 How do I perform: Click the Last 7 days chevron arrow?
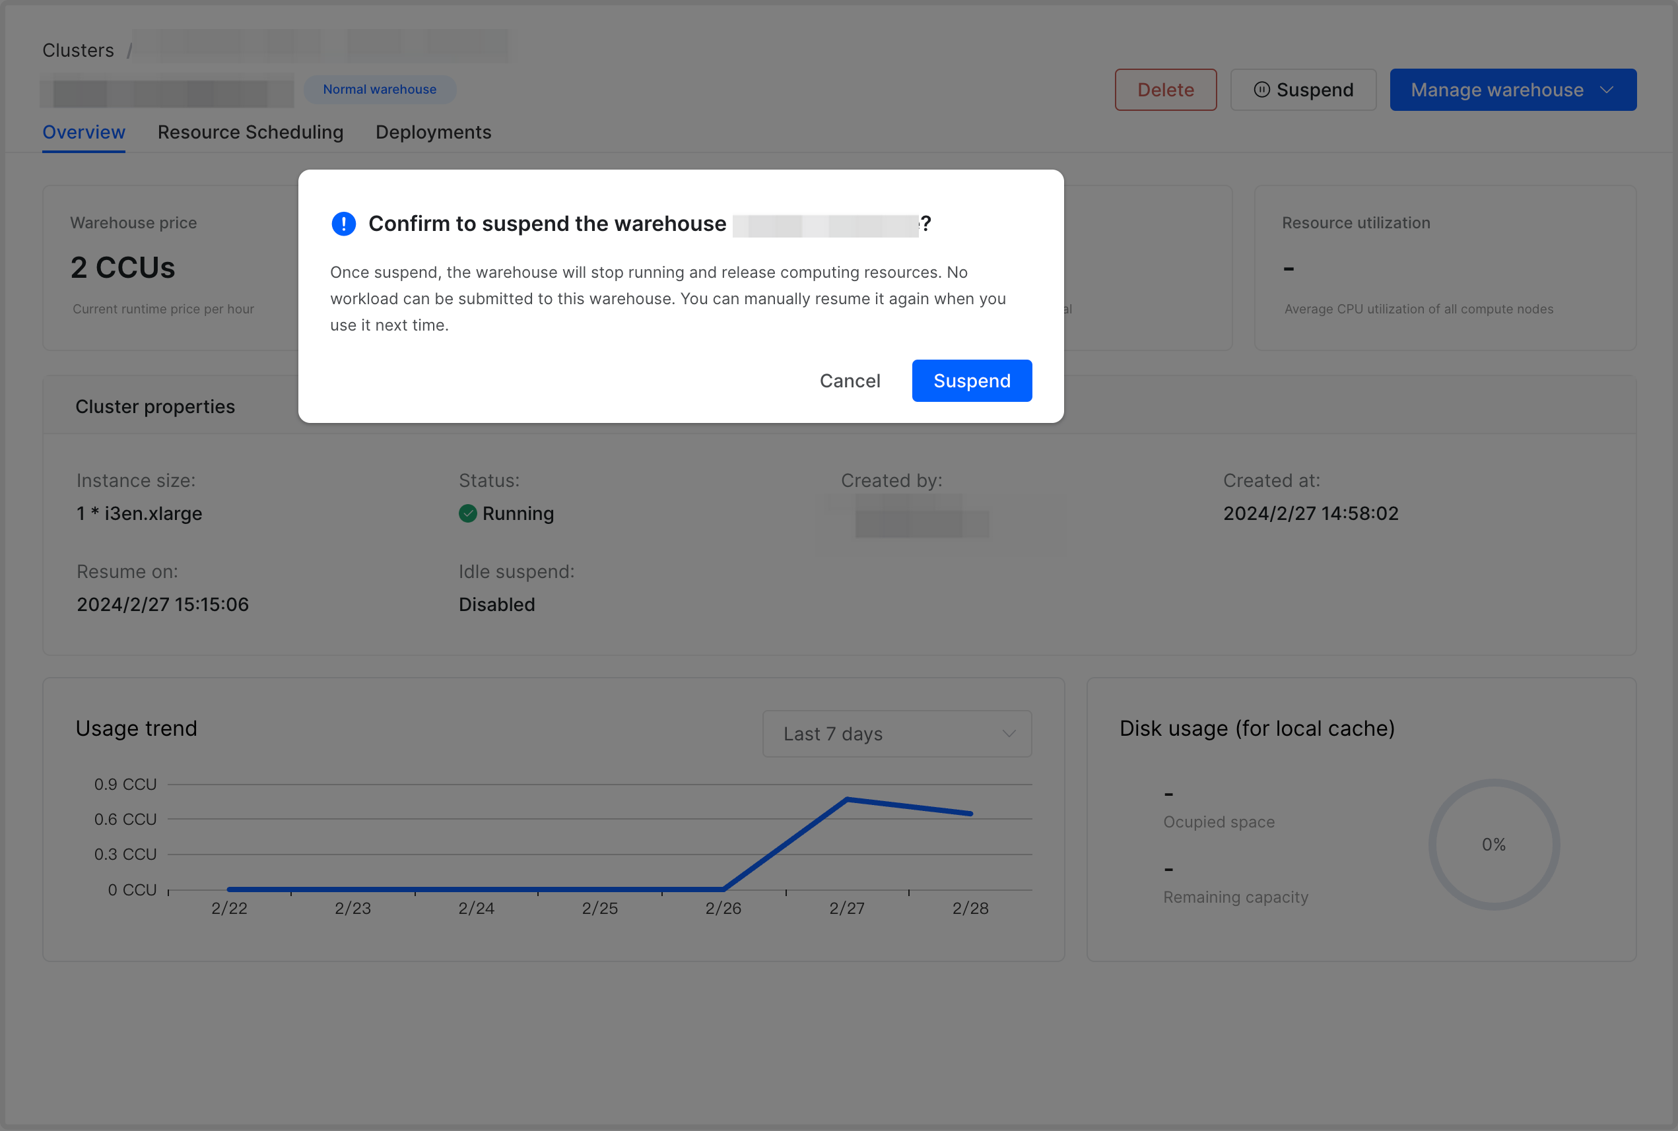click(1009, 734)
